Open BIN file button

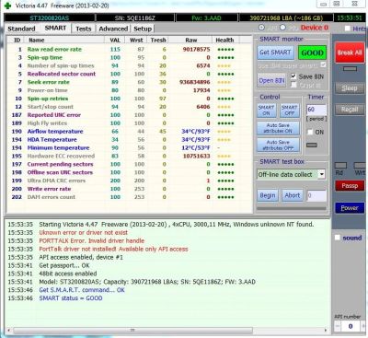271,80
